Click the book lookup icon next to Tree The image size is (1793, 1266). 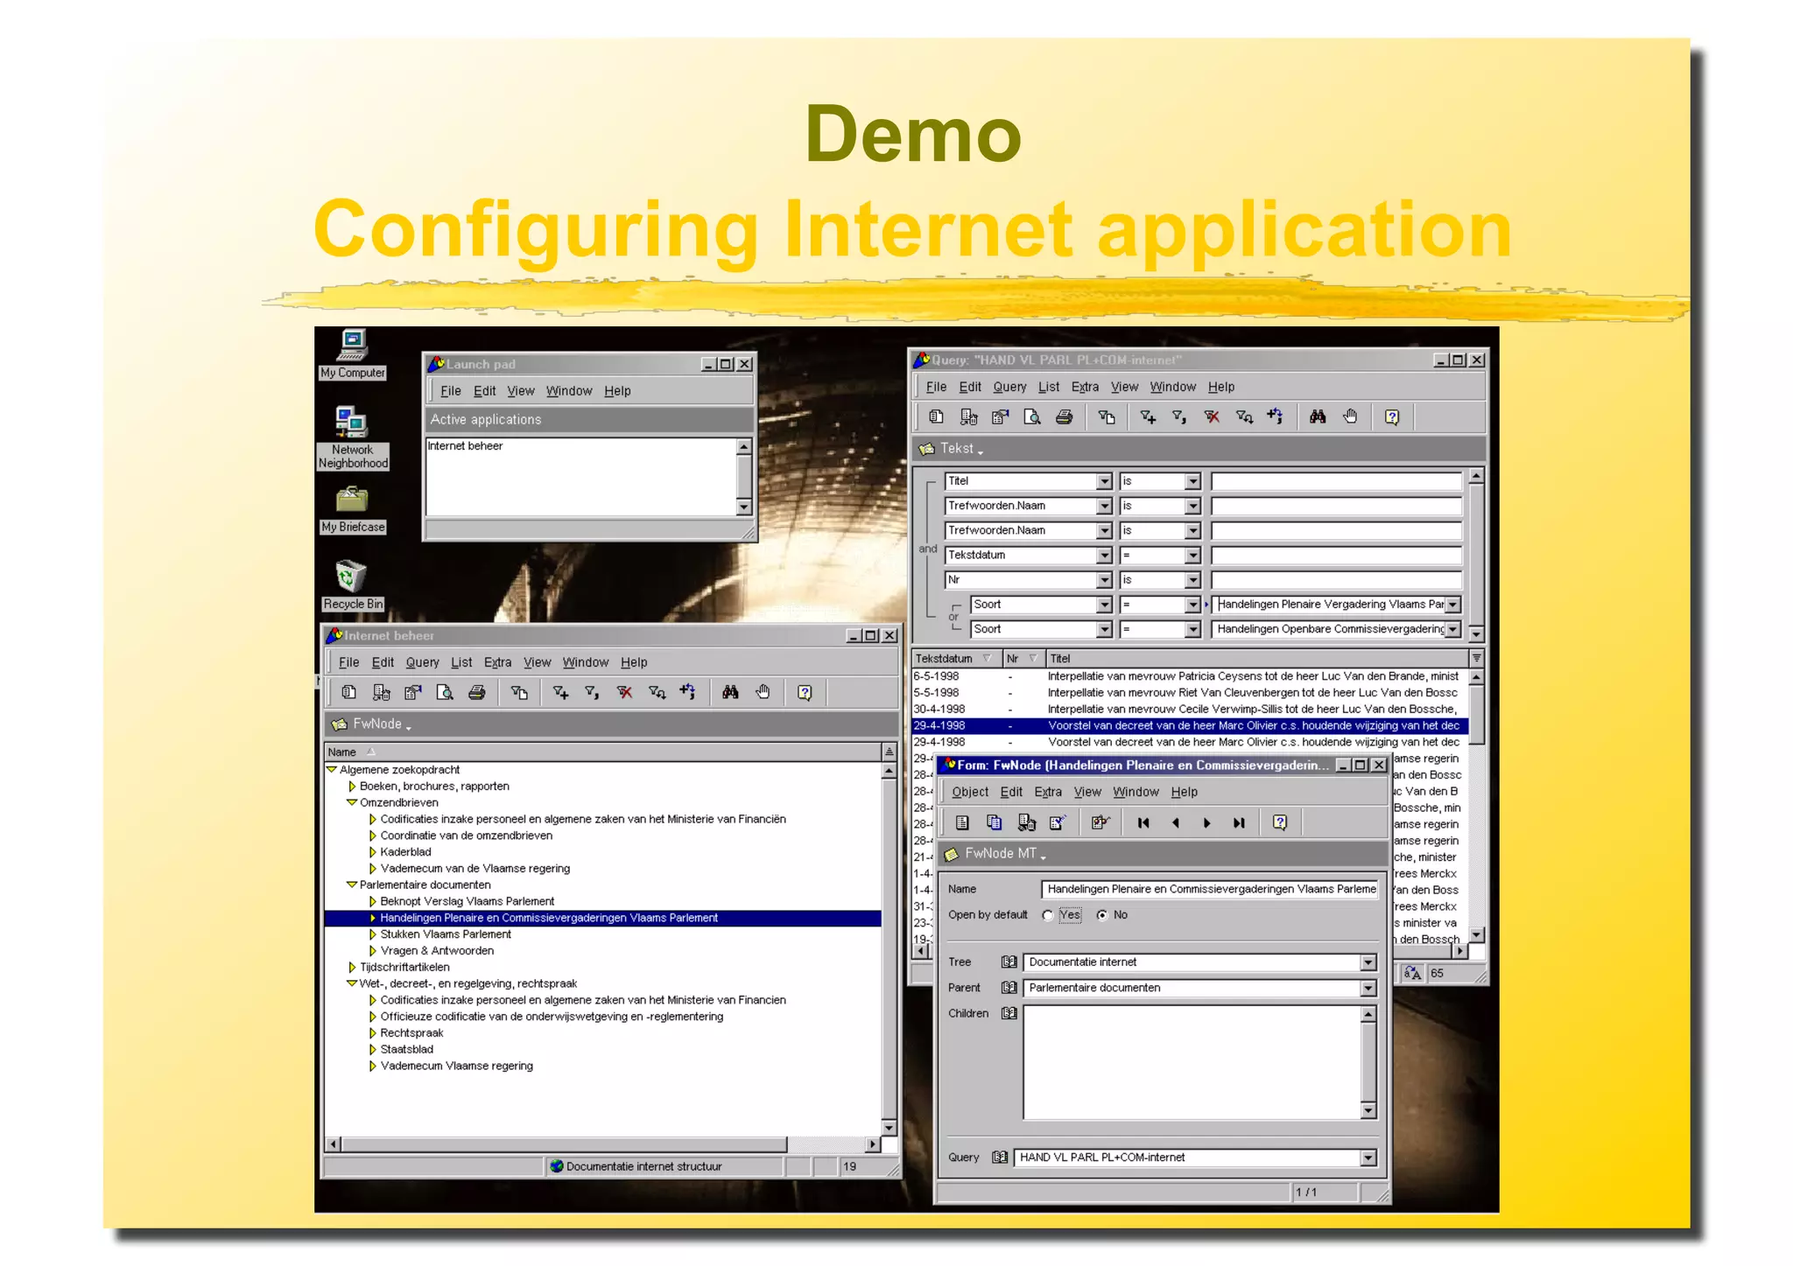1009,962
